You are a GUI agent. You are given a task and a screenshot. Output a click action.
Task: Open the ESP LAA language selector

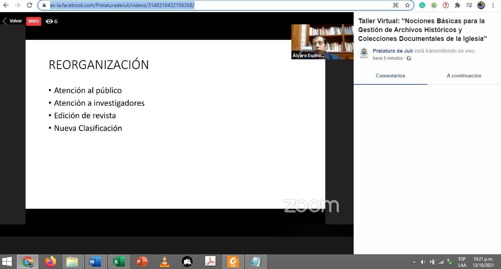click(x=462, y=262)
